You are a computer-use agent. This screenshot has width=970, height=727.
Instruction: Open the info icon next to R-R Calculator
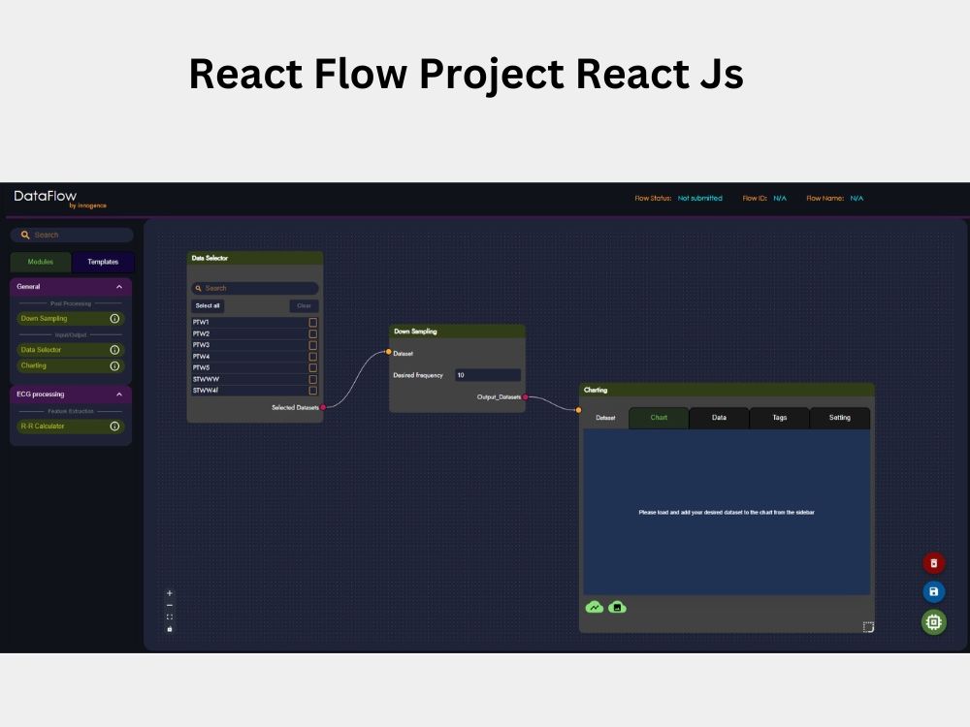[114, 426]
